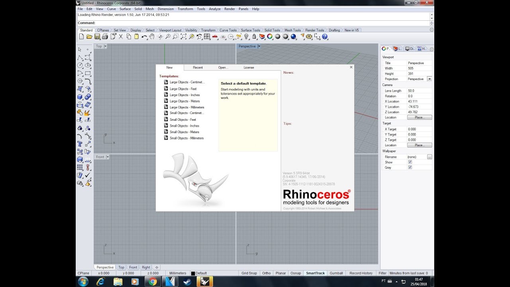510x287 pixels.
Task: Select the arrow pointer tool in sidebar
Action: (x=80, y=49)
